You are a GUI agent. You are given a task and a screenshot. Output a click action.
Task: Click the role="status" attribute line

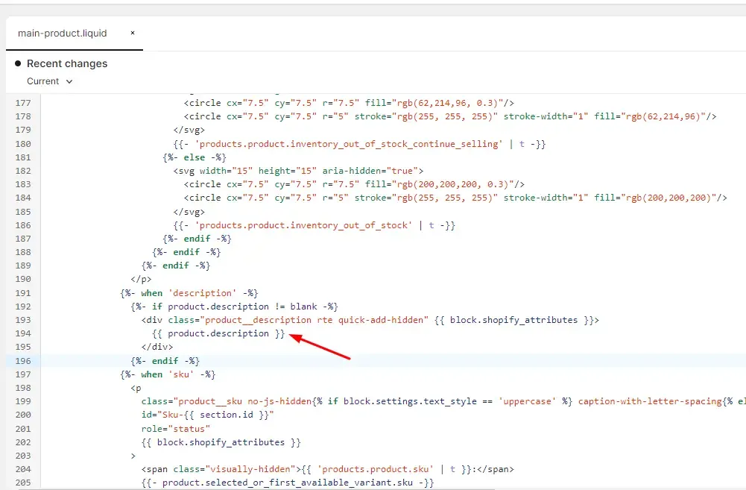click(176, 429)
